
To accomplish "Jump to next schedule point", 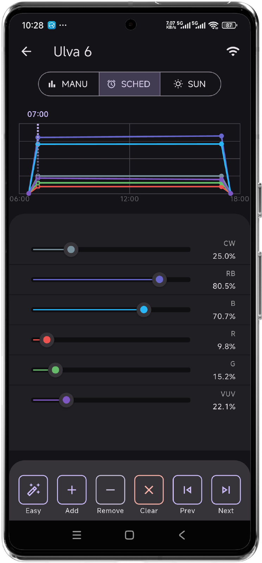I will [x=226, y=490].
